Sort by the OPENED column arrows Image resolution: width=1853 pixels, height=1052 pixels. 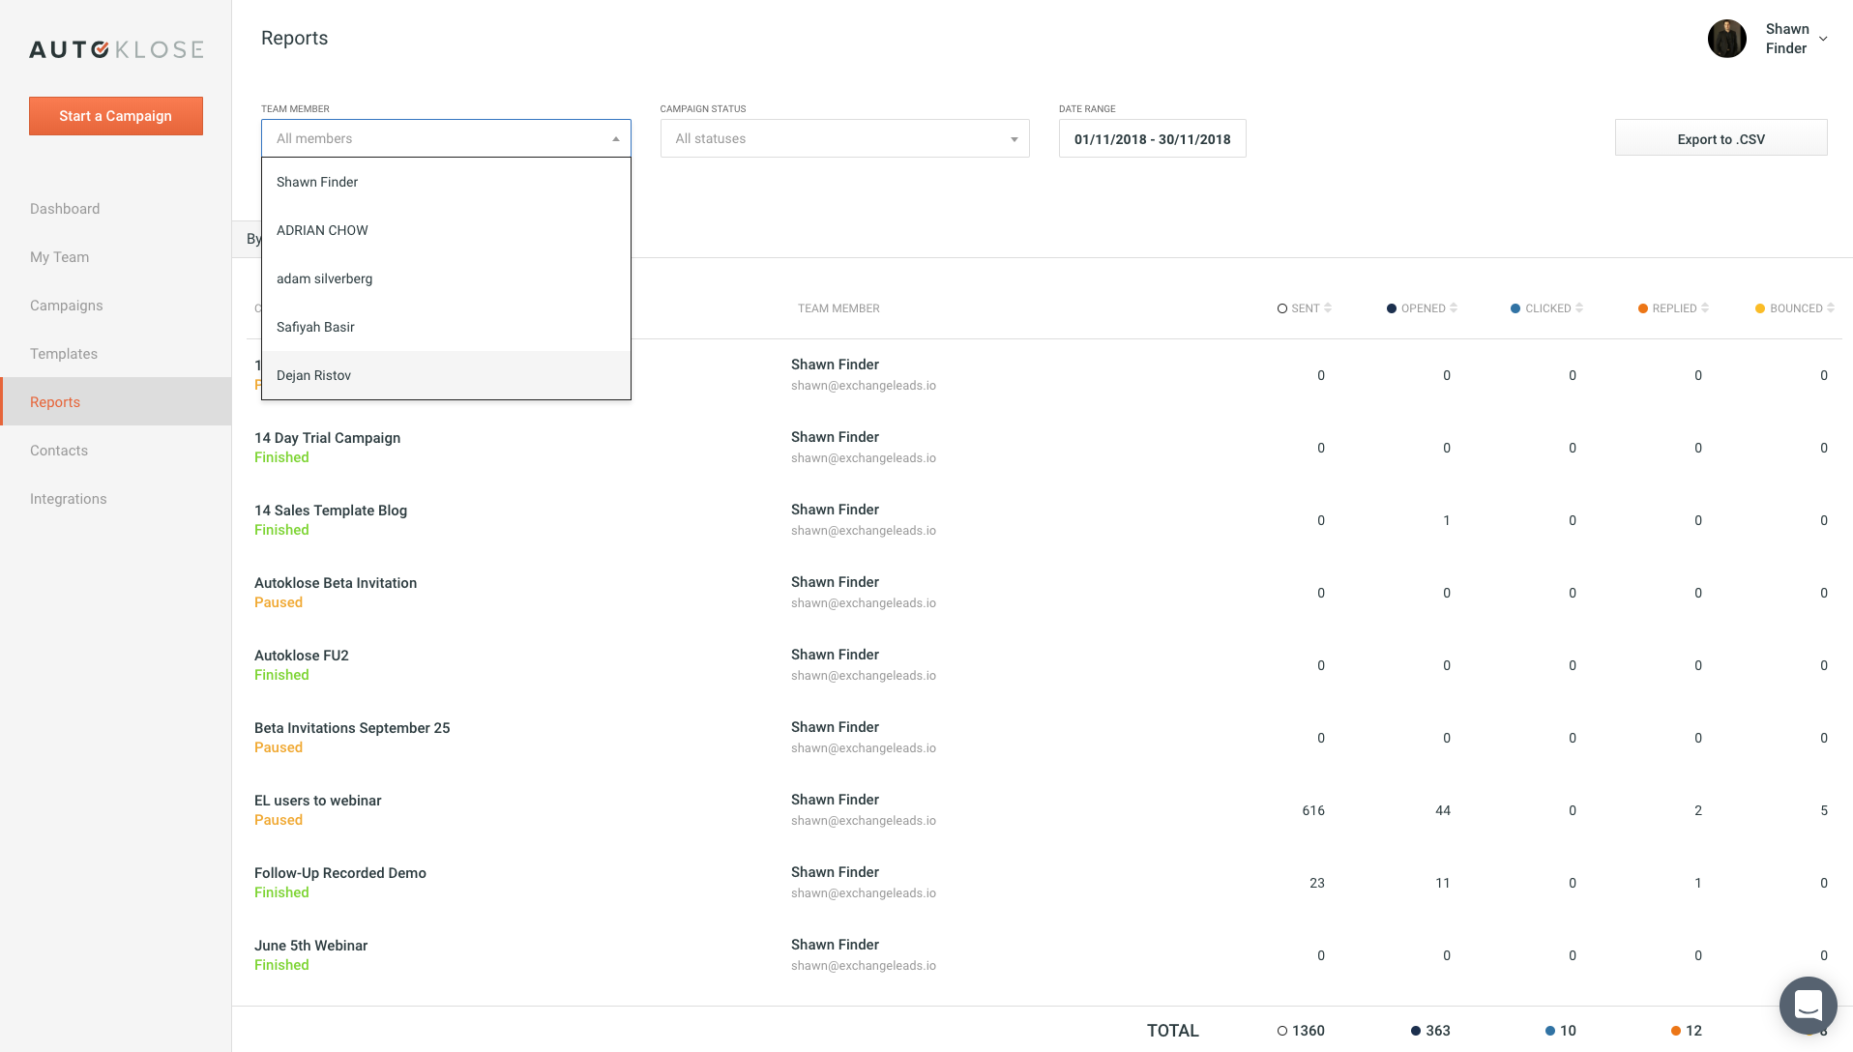pos(1454,308)
